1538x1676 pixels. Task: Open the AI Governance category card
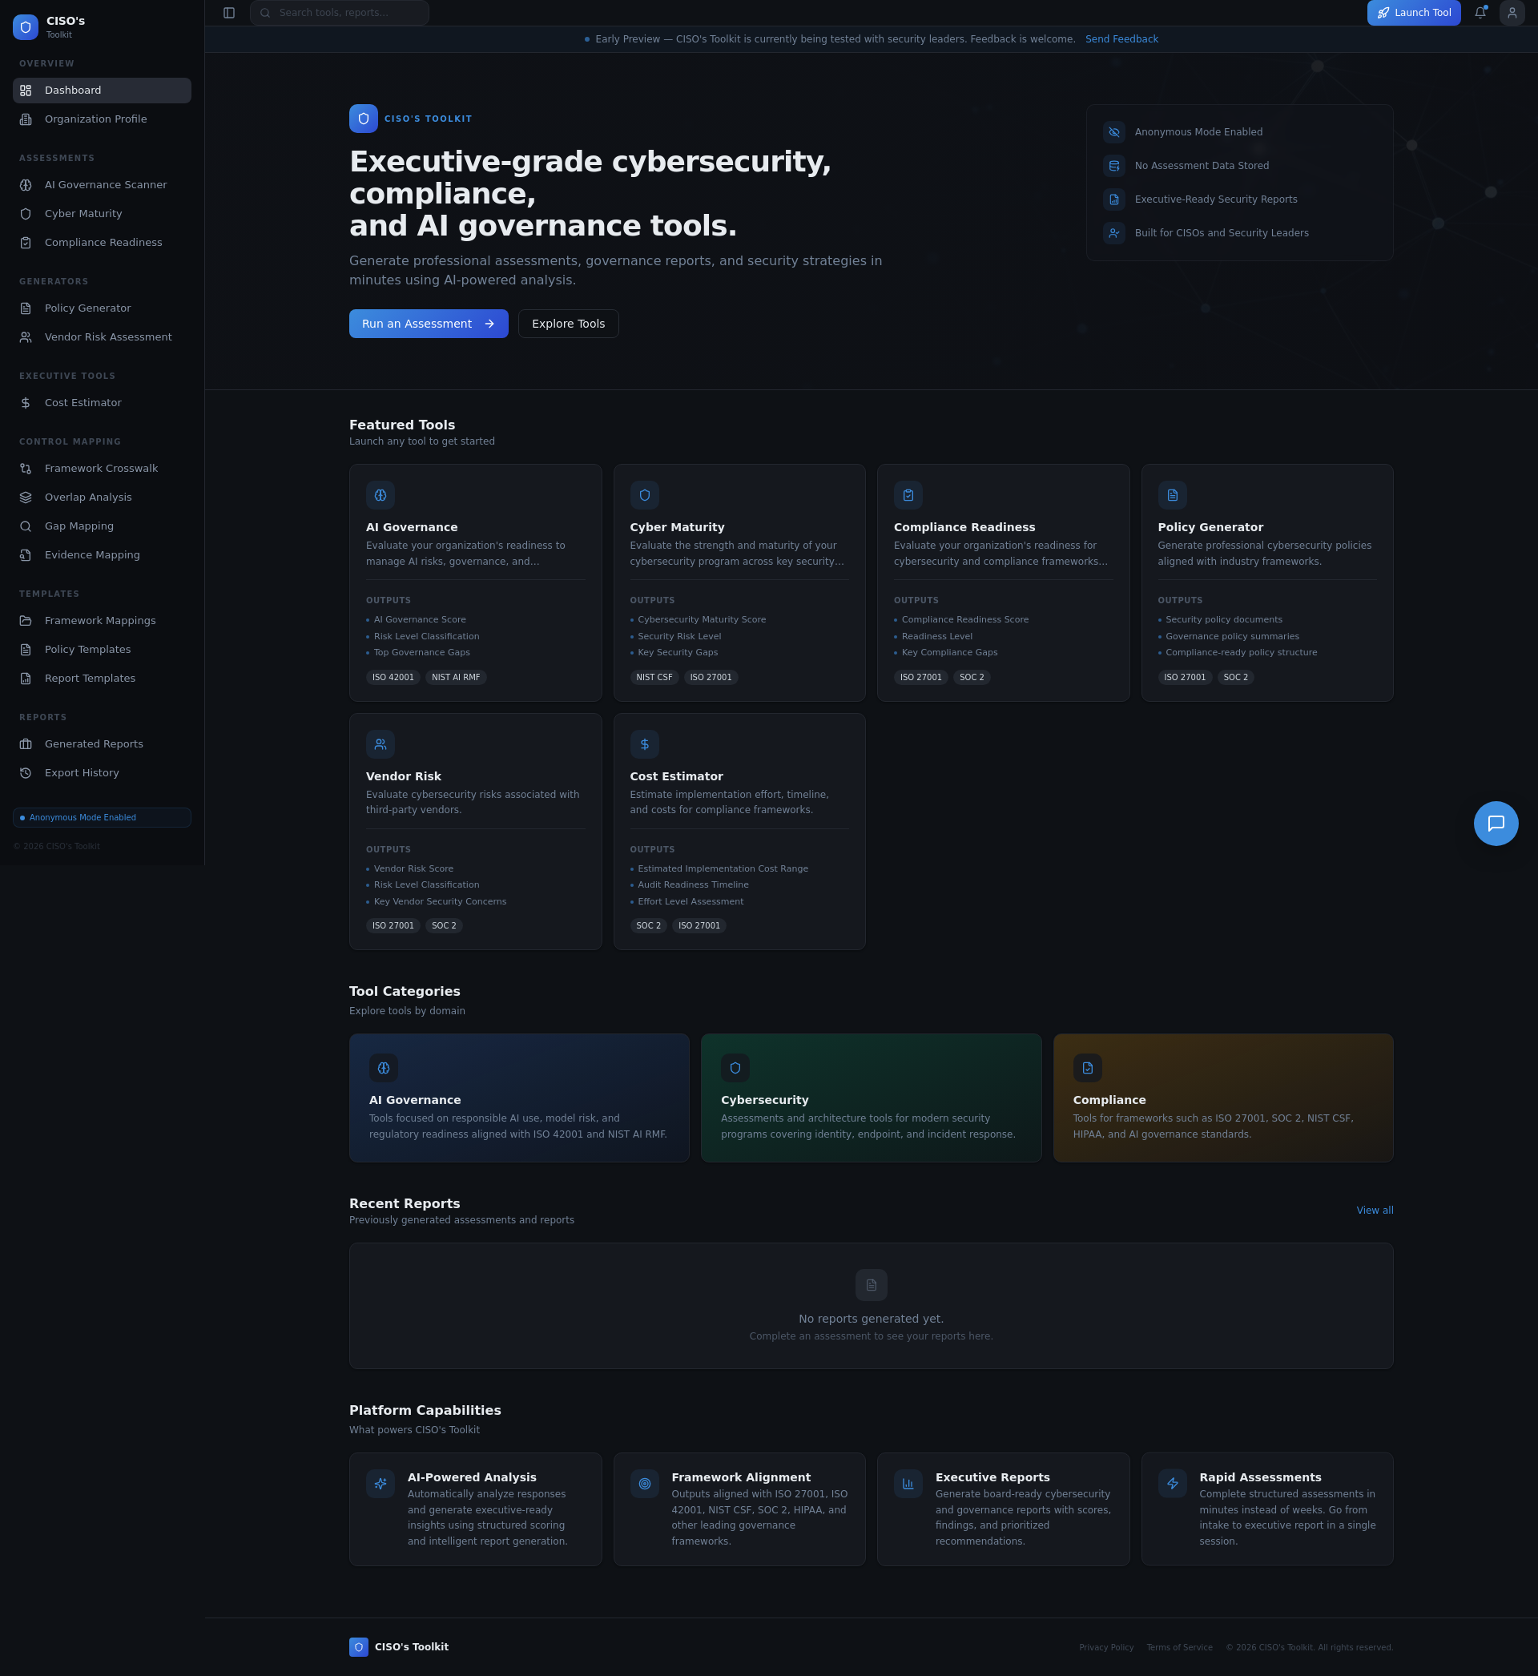[x=519, y=1098]
